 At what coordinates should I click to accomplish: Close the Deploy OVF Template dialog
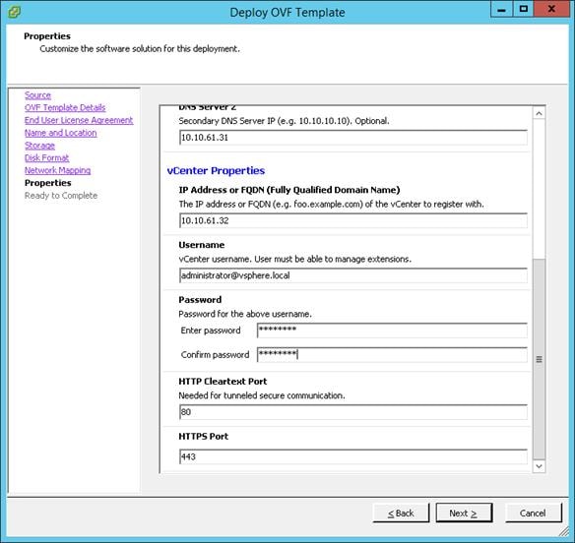click(551, 9)
